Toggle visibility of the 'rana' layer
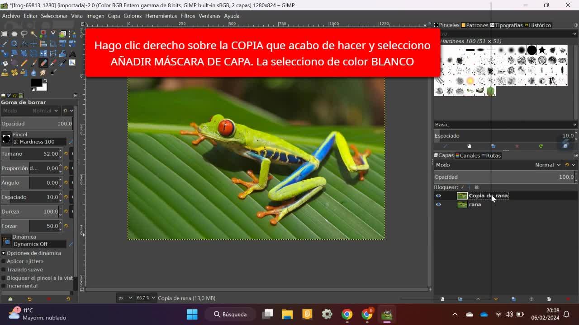 [438, 204]
